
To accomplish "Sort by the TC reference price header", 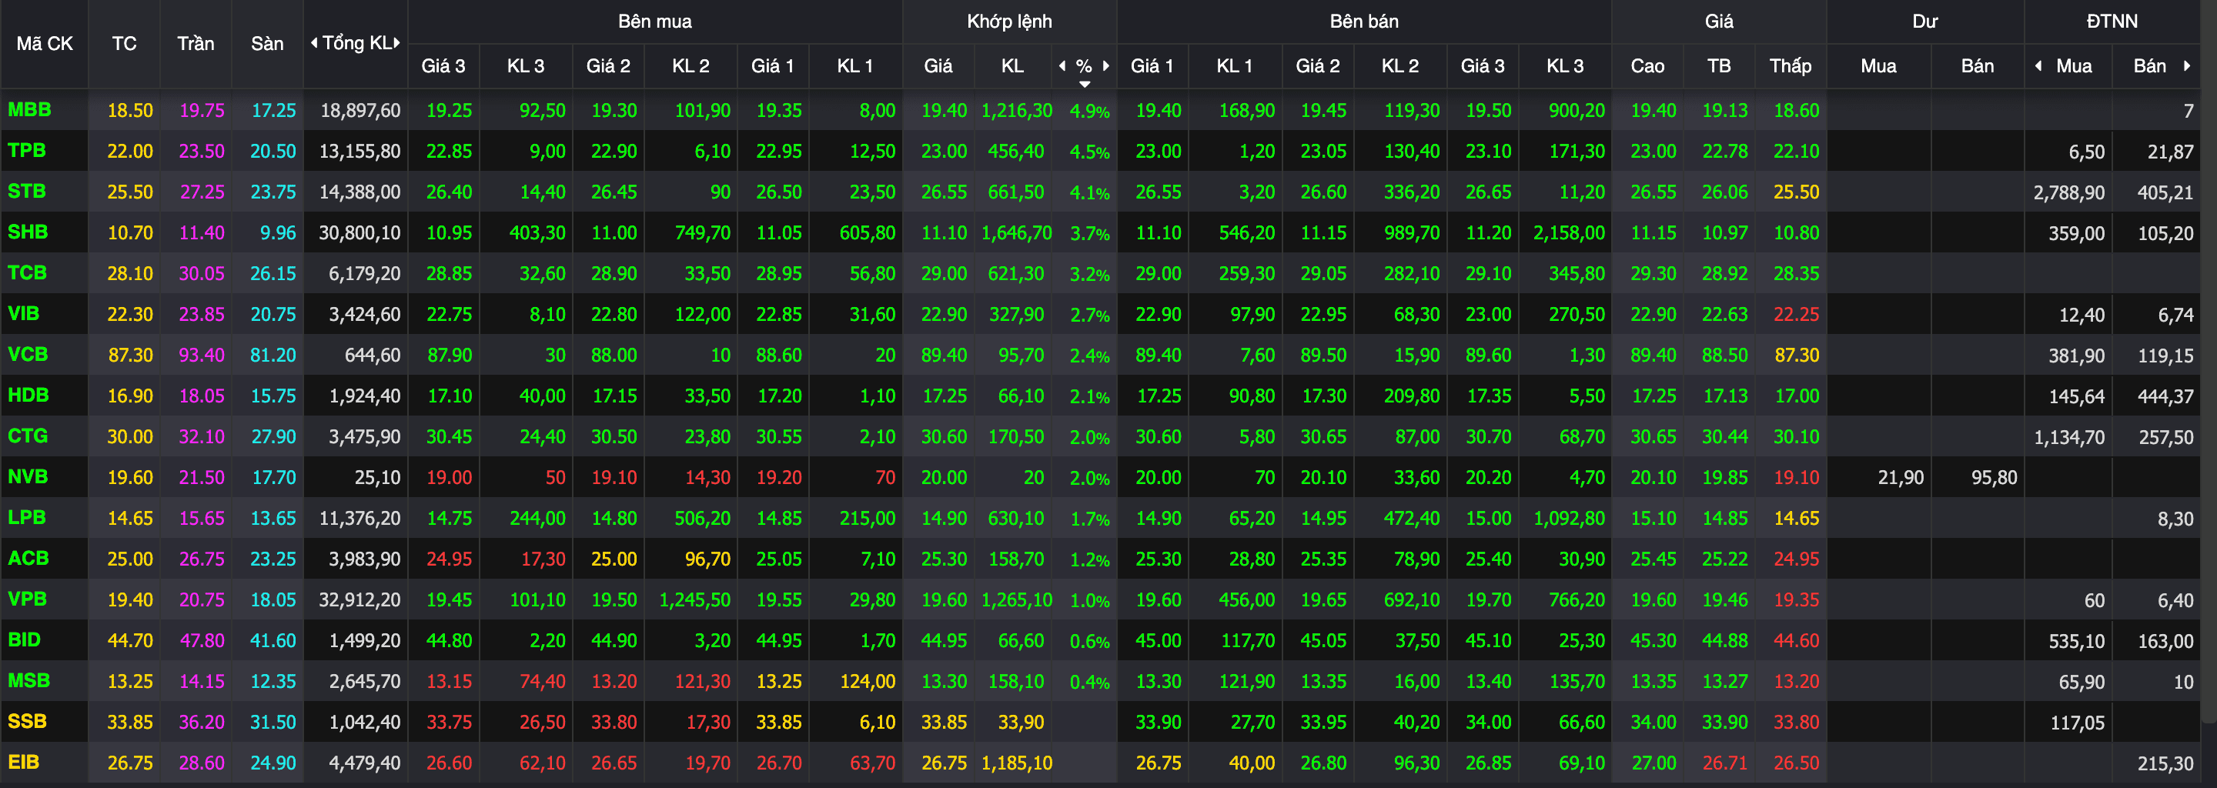I will 124,43.
